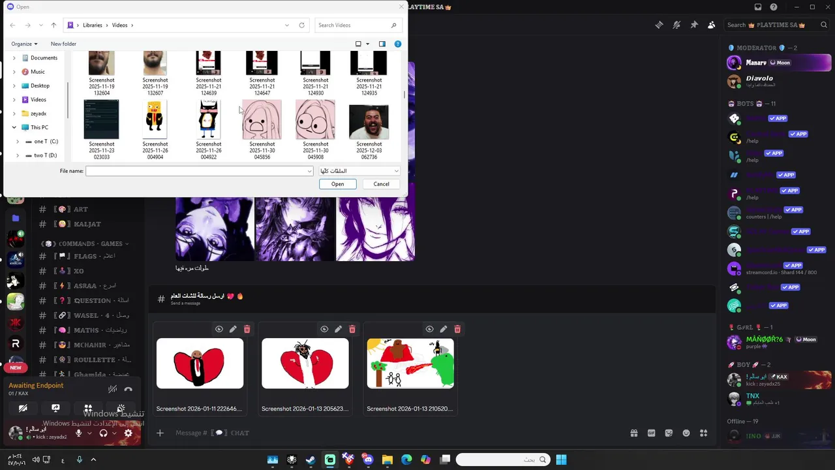Open address bar previous locations dropdown
This screenshot has width=835, height=470.
[286, 25]
